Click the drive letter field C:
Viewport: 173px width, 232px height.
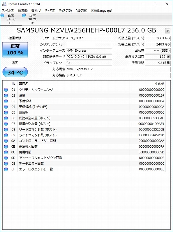tap(89, 63)
